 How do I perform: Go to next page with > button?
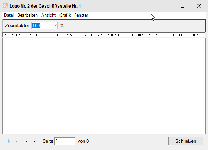click(26, 141)
